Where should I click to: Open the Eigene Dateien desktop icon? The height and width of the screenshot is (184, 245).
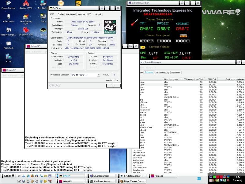(x=9, y=5)
